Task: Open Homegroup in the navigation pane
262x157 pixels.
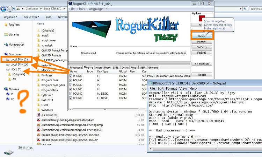Action: click(16, 45)
